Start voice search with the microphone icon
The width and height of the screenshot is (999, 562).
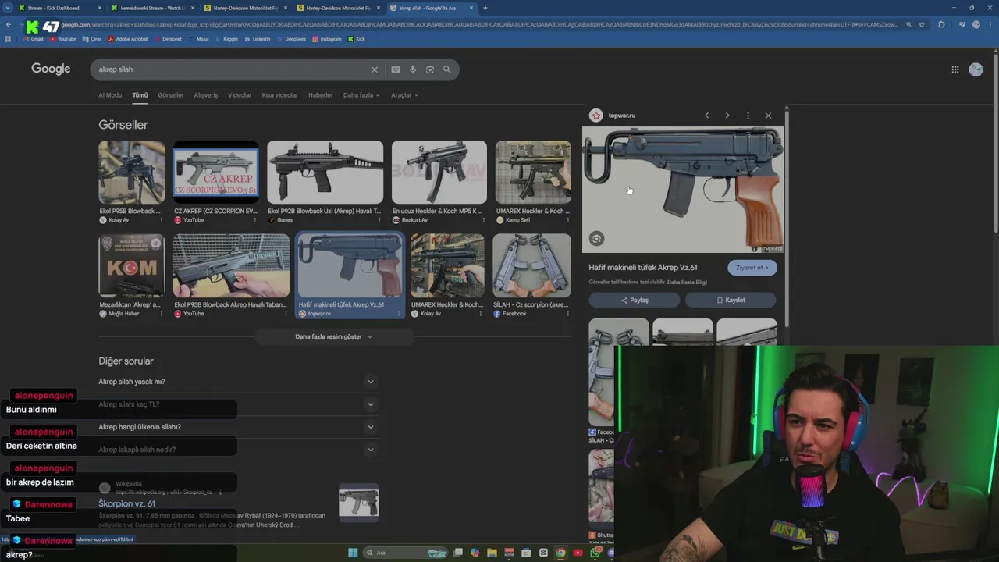413,69
